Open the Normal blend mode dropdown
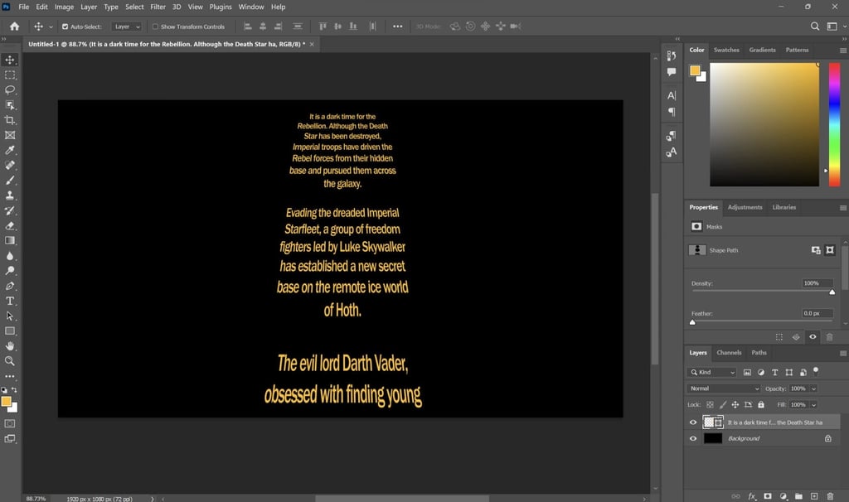The image size is (849, 502). (724, 389)
